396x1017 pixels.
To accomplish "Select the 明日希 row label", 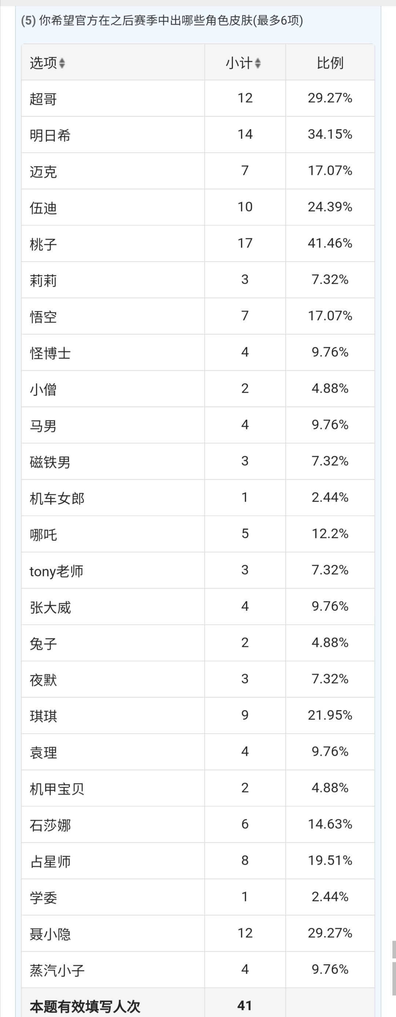I will point(50,135).
